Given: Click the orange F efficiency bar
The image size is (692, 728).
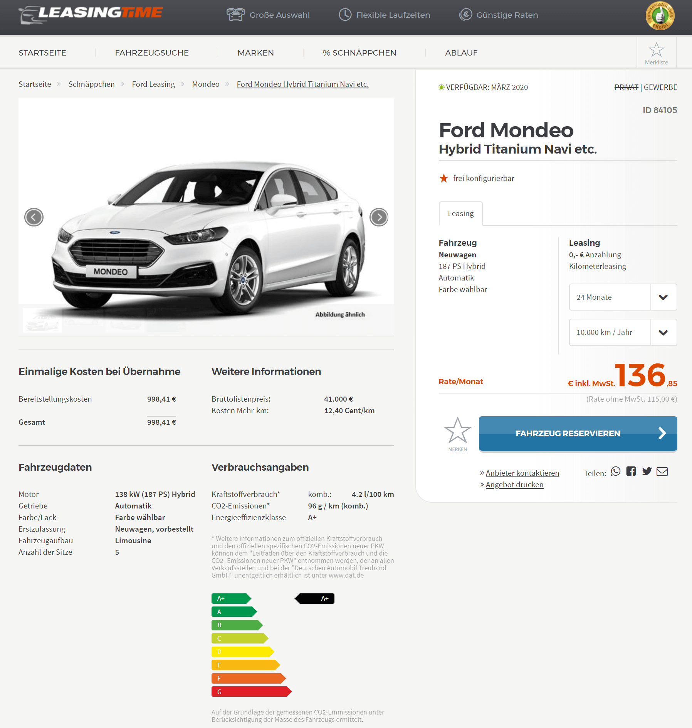Looking at the screenshot, I should [249, 678].
